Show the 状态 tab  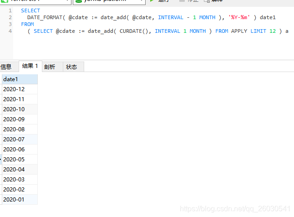click(73, 67)
